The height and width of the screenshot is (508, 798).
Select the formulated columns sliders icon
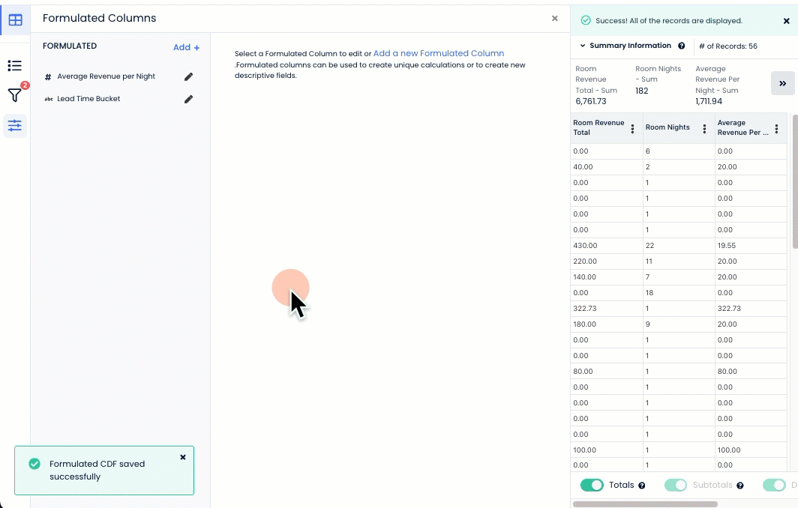(x=15, y=125)
